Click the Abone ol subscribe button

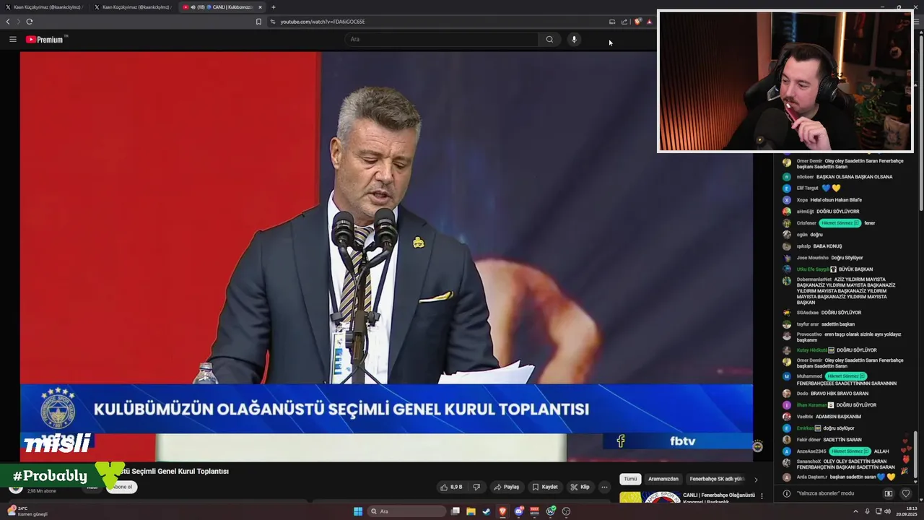(x=121, y=487)
